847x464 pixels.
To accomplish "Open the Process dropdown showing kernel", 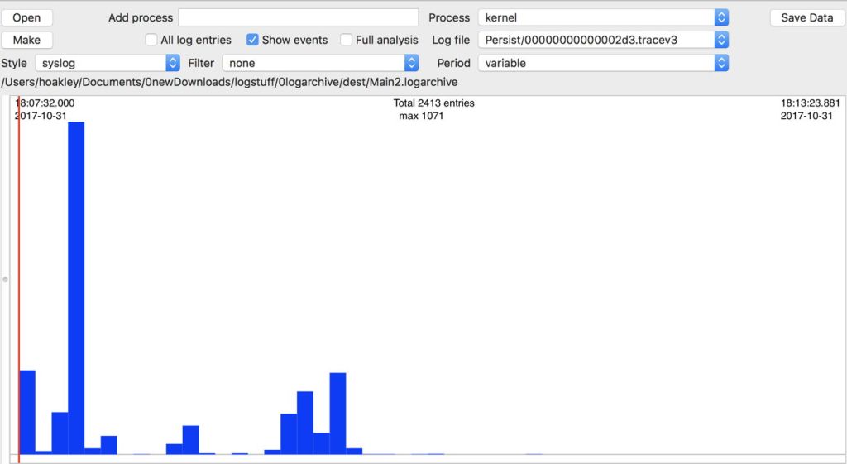I will click(x=602, y=17).
